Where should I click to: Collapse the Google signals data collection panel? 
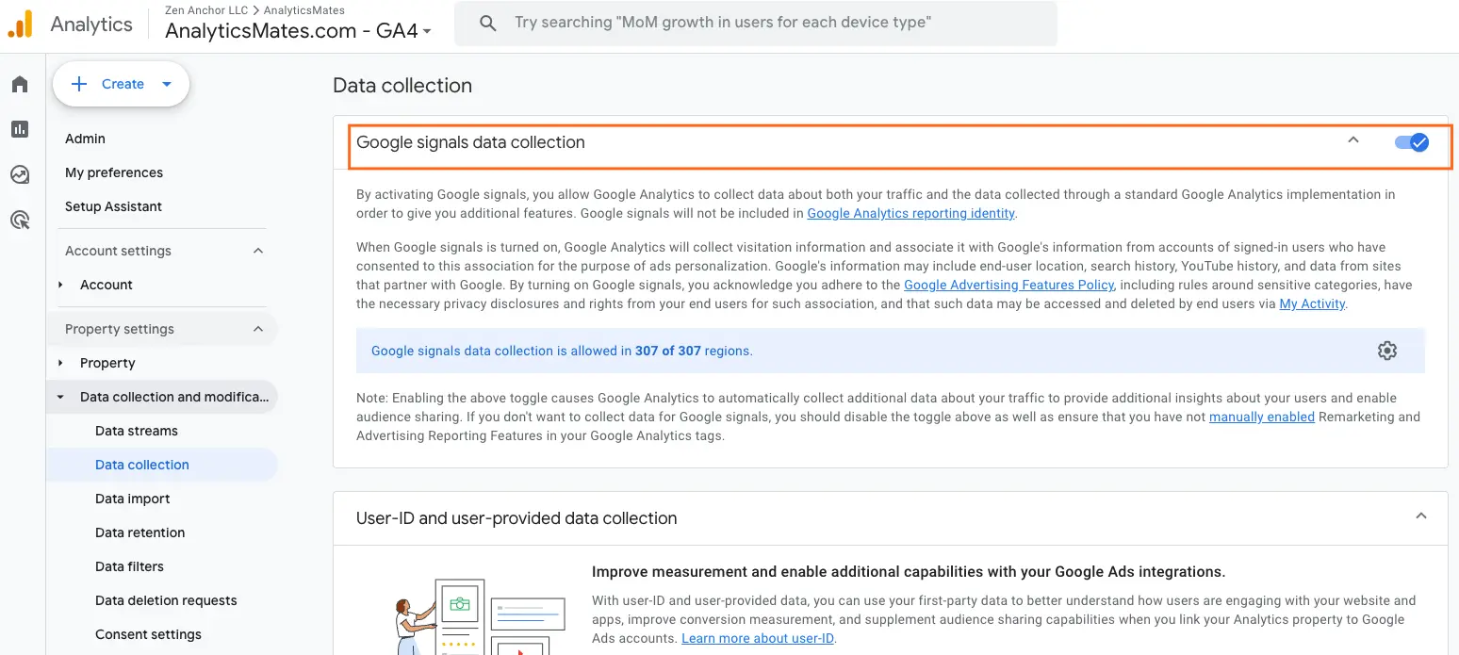tap(1353, 139)
